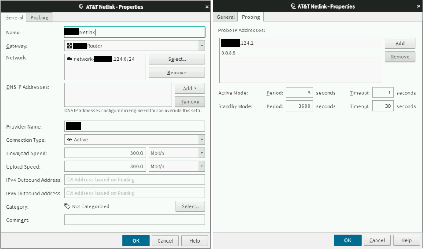423x249 pixels.
Task: Click the cloud icon next to the network entry
Action: coord(70,59)
